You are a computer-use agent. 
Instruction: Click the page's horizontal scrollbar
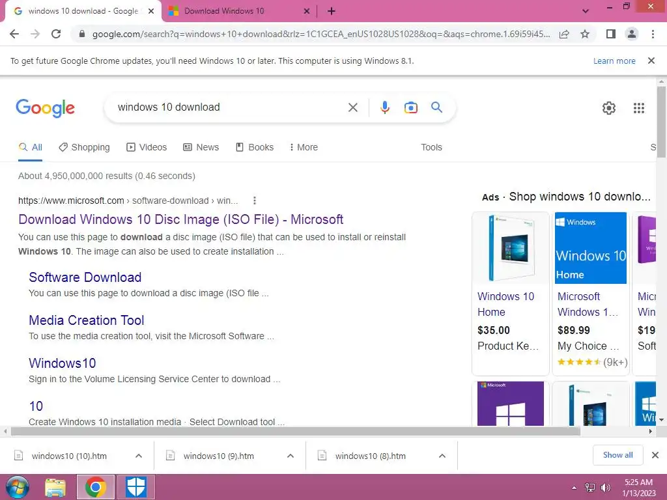click(296, 431)
